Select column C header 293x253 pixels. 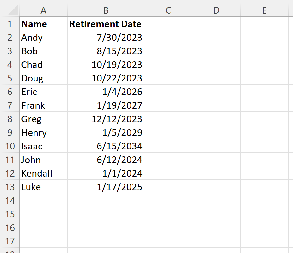pos(168,10)
